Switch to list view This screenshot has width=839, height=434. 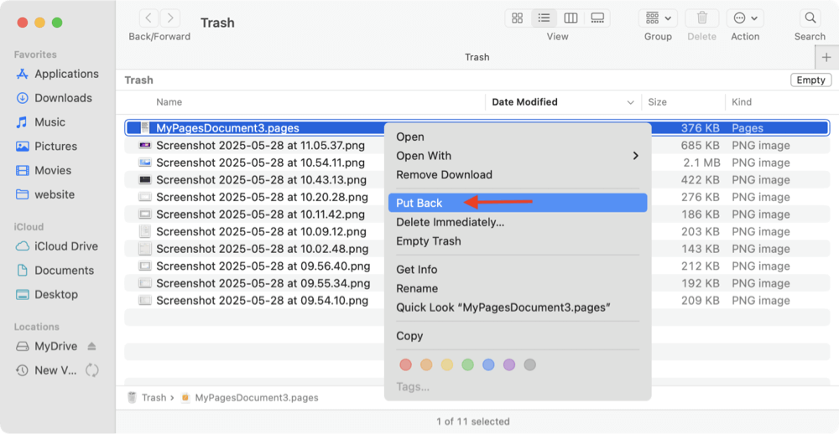coord(545,18)
